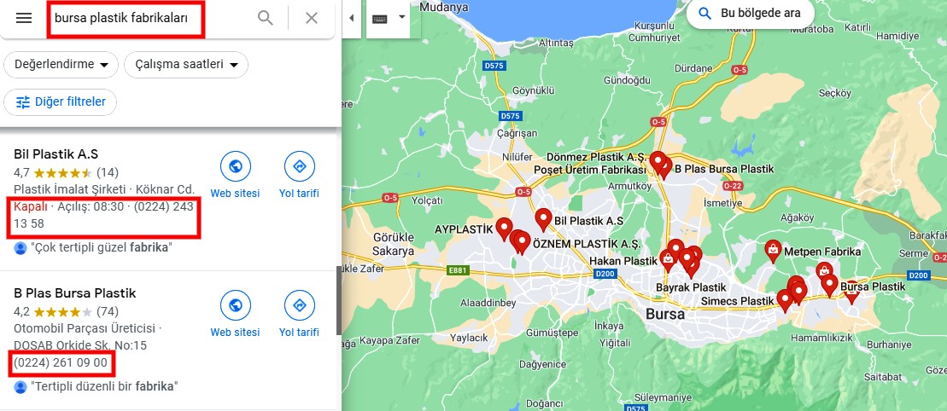The width and height of the screenshot is (947, 411).
Task: Select Bil Plastik A.S listing title
Action: pyautogui.click(x=56, y=153)
